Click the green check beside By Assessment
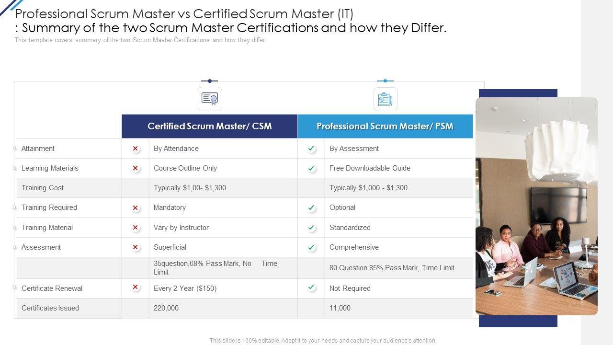The image size is (613, 345). 311,149
